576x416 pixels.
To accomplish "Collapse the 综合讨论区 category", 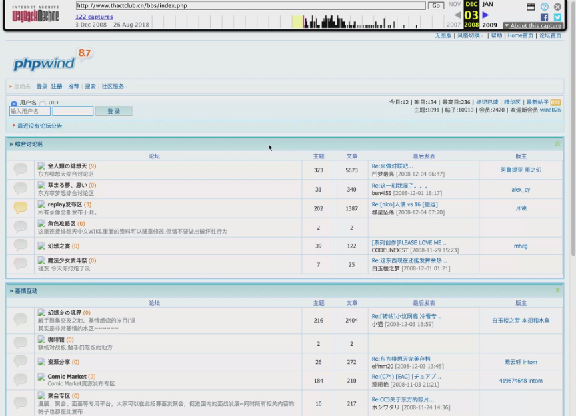I will (x=557, y=144).
